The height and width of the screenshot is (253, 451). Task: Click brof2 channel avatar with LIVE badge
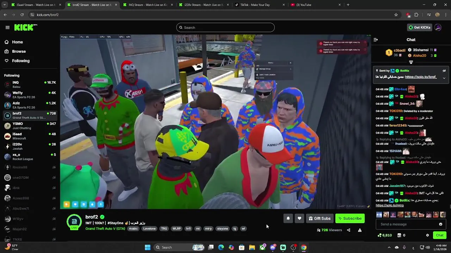tap(74, 222)
